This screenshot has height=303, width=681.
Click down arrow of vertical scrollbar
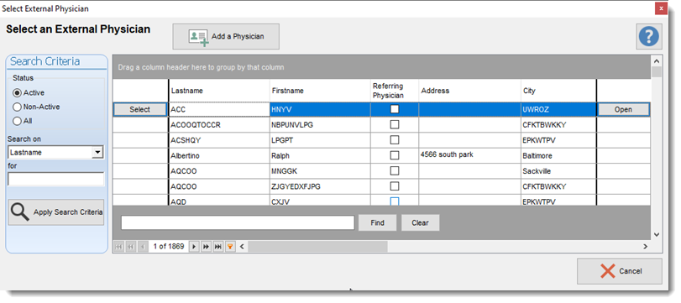657,235
